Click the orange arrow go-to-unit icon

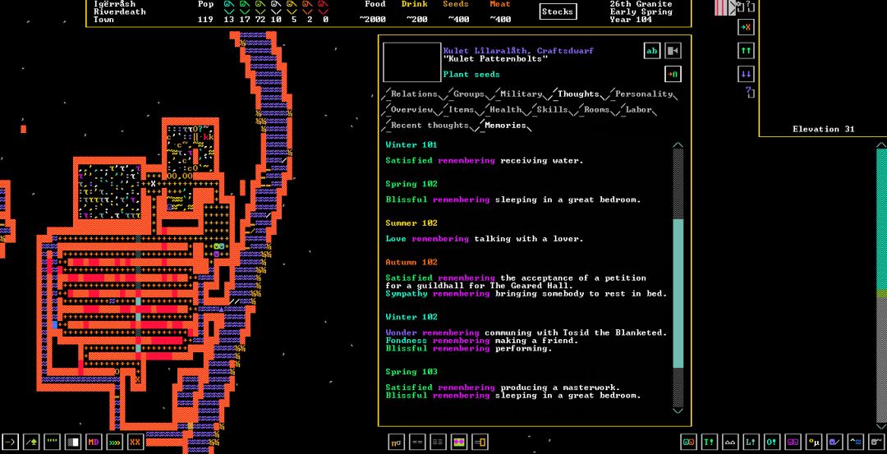coord(673,74)
